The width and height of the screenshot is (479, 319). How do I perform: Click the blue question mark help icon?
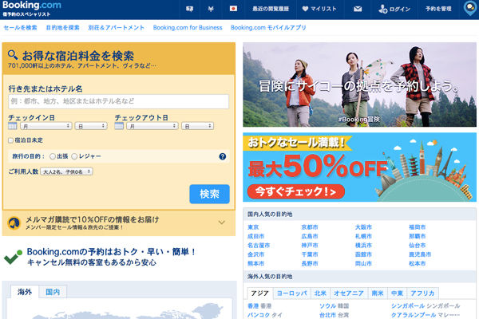click(223, 156)
